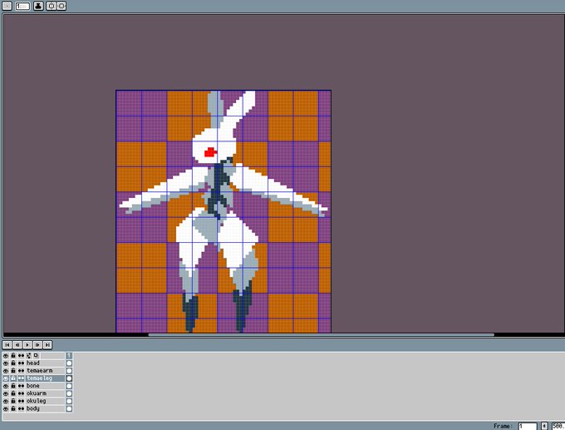Toggle the okuleg layer's lock icon
The image size is (565, 430).
coord(13,401)
